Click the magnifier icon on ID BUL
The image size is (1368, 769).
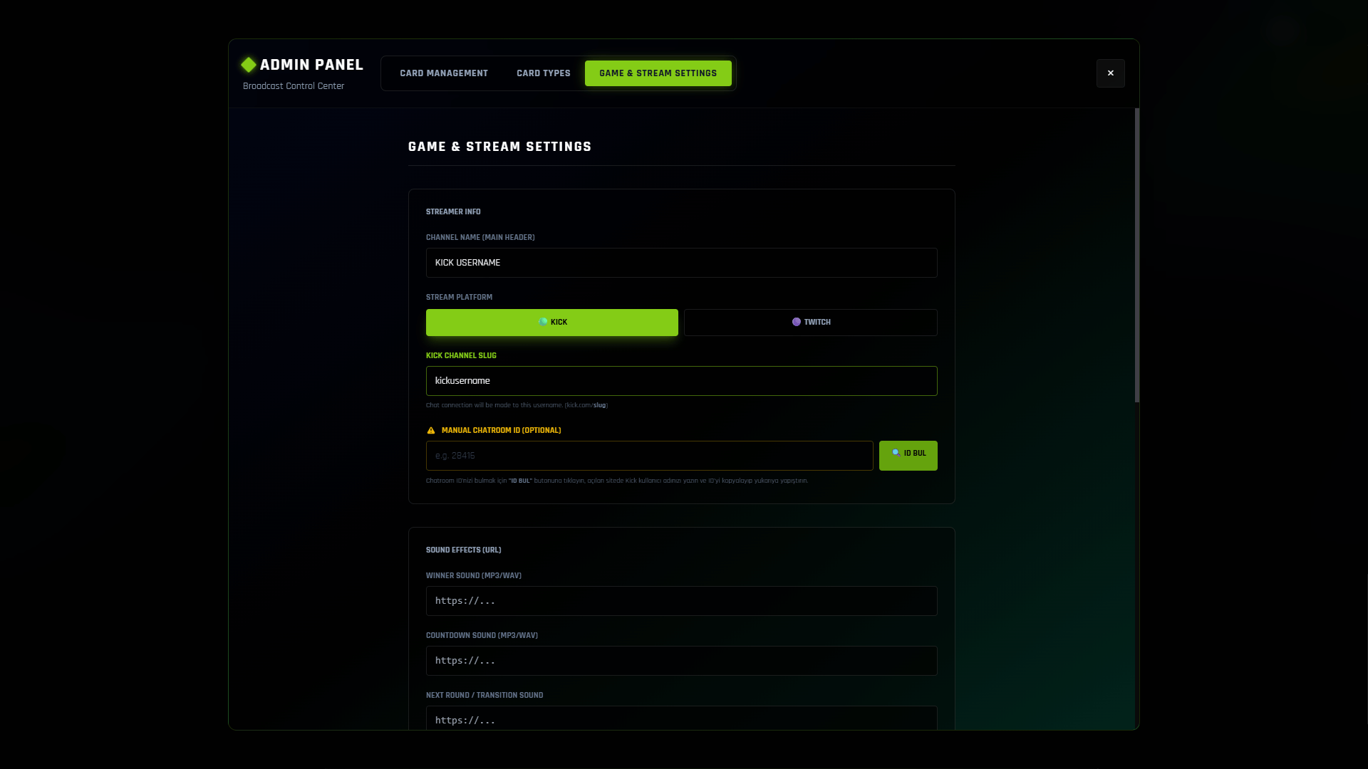(x=896, y=453)
